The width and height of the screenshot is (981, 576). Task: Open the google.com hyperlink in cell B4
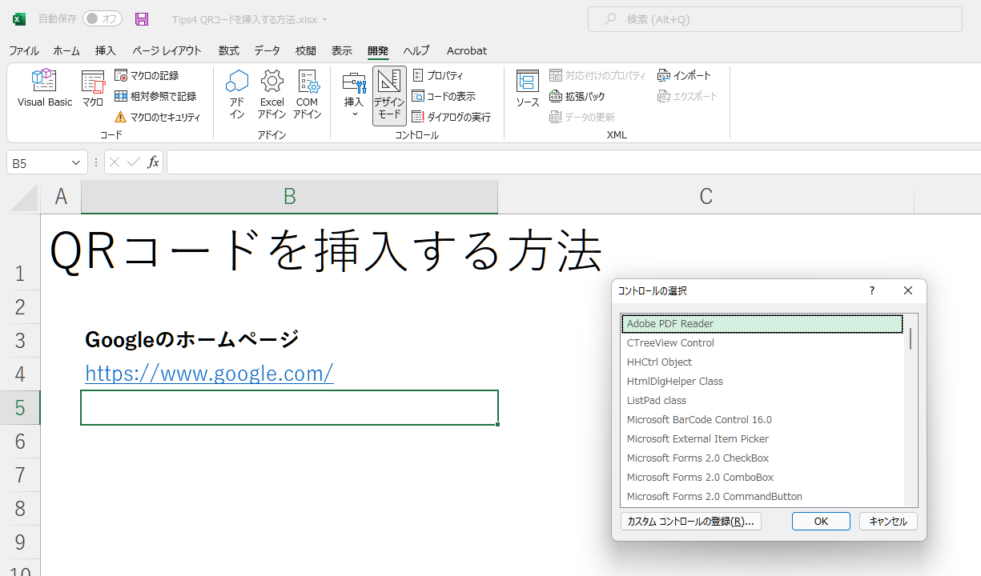(209, 374)
